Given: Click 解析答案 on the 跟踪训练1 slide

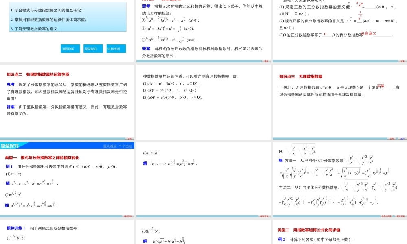Looking at the screenshot, I should [128, 243].
